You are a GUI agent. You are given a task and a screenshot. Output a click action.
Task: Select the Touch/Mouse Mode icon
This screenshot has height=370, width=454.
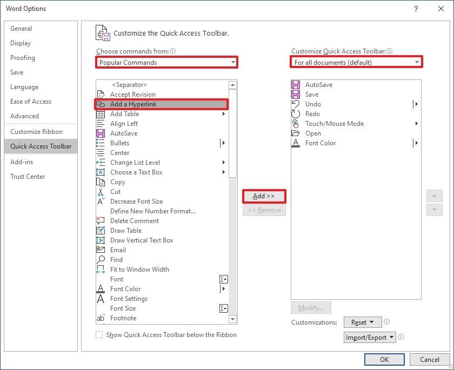point(296,124)
